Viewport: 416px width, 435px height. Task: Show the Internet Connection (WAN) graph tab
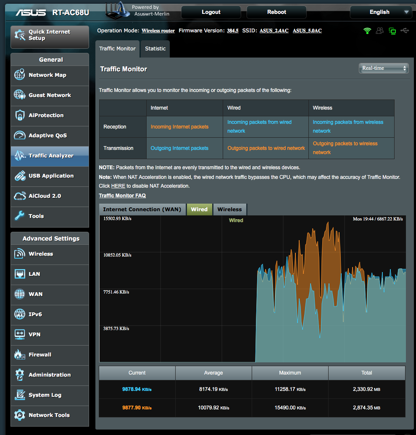pos(142,209)
